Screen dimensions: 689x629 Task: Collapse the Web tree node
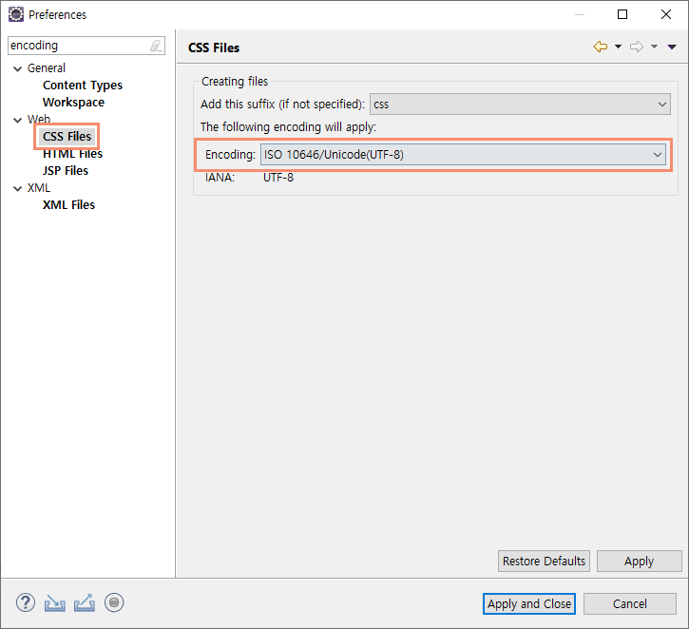[x=17, y=121]
